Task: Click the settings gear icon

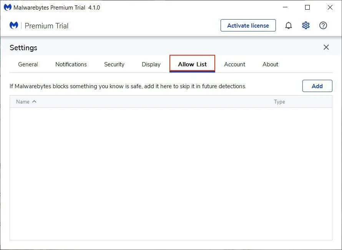Action: coord(305,26)
